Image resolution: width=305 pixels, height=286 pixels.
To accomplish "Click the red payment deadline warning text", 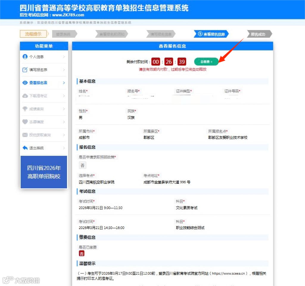I will click(172, 69).
